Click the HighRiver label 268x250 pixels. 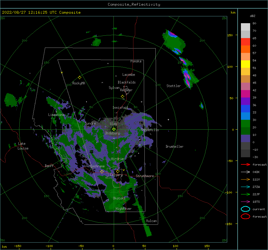(x=124, y=209)
